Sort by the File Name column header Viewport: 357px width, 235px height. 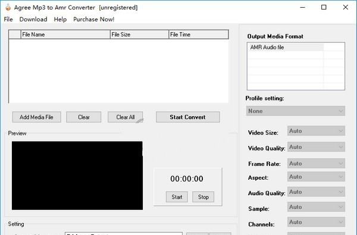[65, 35]
